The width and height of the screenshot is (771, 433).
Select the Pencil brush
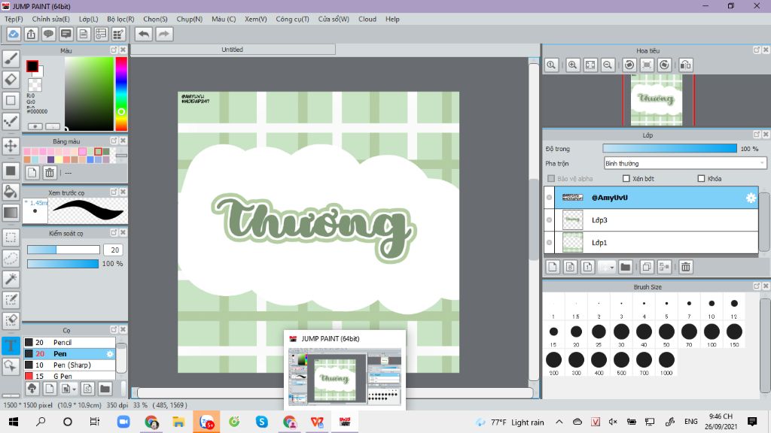69,342
